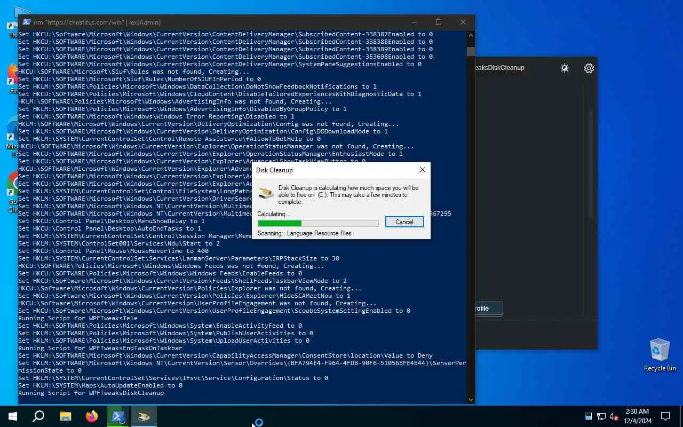
Task: Minimize the PowerShell window
Action: (x=414, y=22)
